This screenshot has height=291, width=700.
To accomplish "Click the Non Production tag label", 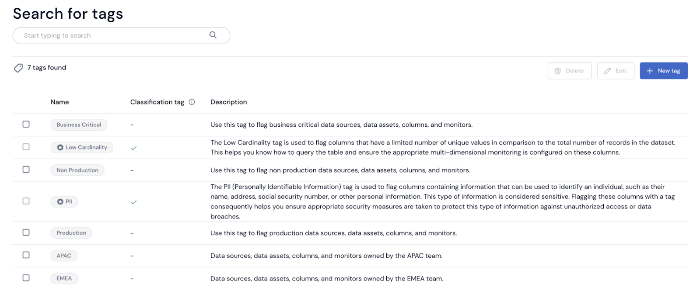I will [x=77, y=170].
